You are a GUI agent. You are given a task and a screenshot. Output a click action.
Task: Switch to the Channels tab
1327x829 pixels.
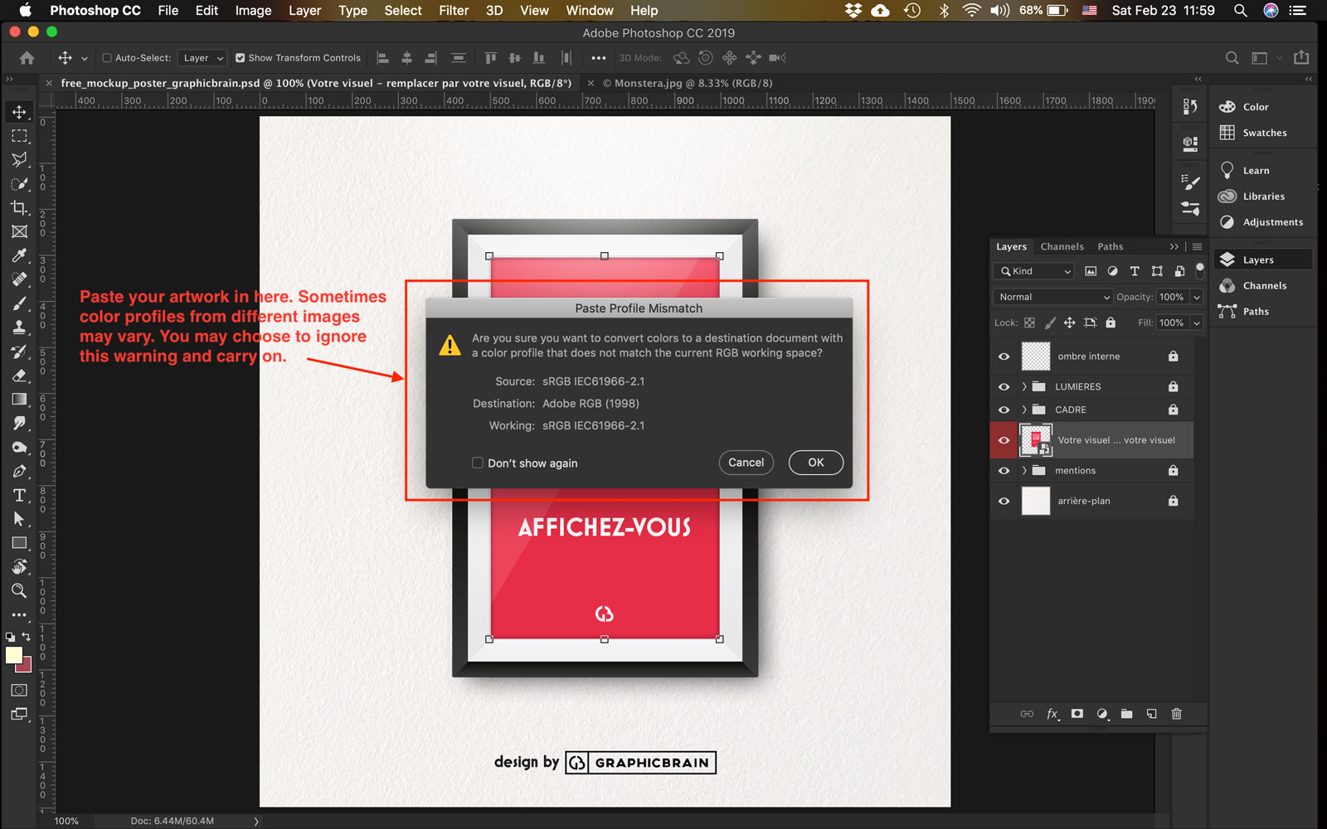(x=1062, y=246)
